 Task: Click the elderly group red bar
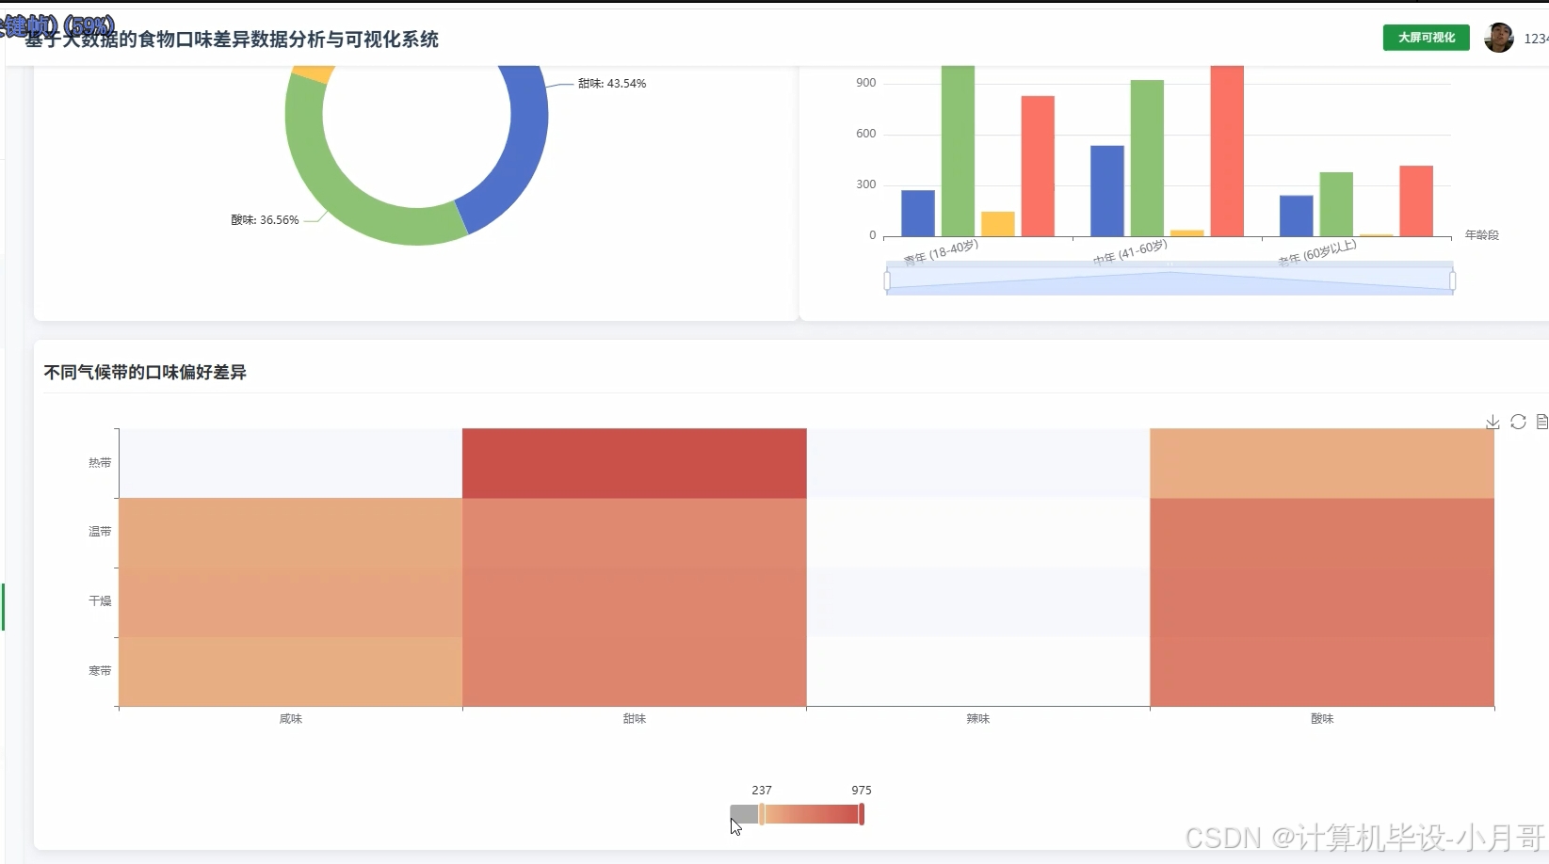1416,201
